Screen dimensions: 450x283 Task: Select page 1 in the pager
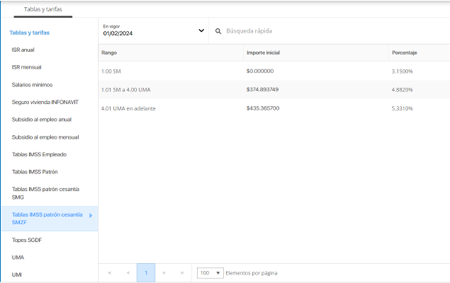(146, 273)
